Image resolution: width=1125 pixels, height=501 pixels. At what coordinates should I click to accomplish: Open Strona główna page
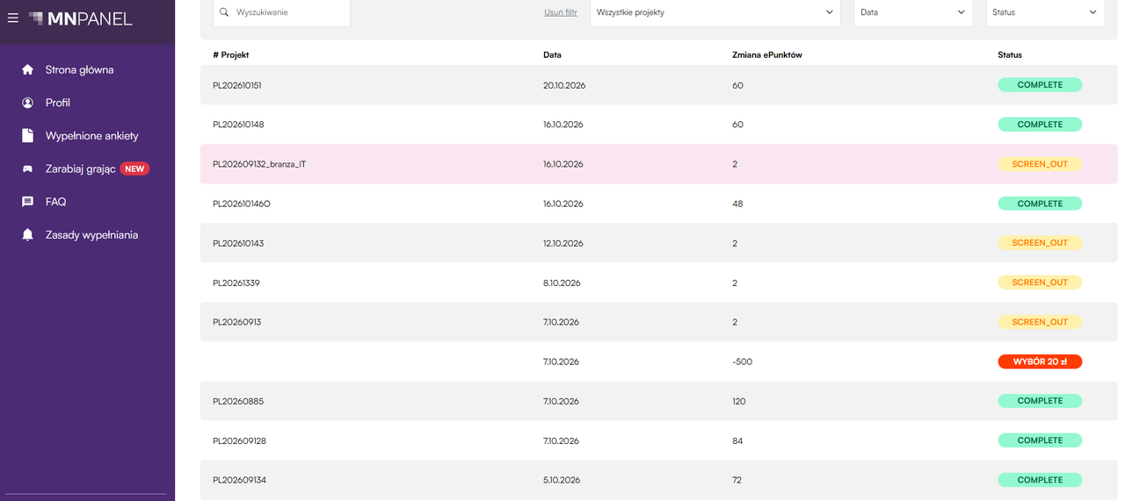[79, 69]
